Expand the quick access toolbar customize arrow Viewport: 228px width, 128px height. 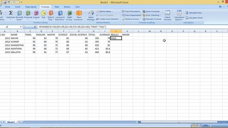21,2
